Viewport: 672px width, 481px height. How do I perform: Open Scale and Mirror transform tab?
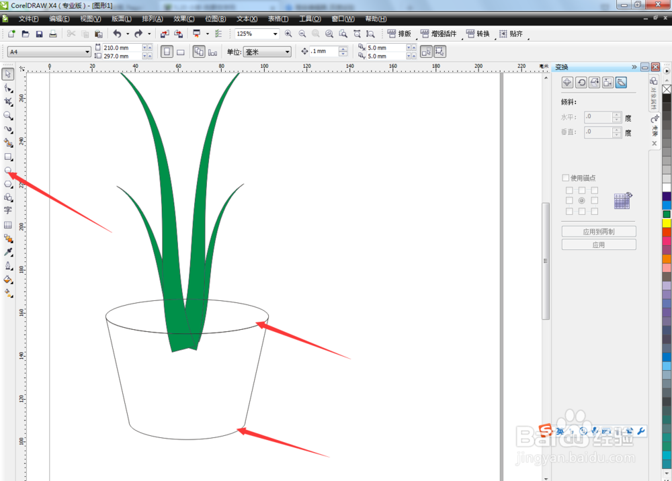pos(595,83)
